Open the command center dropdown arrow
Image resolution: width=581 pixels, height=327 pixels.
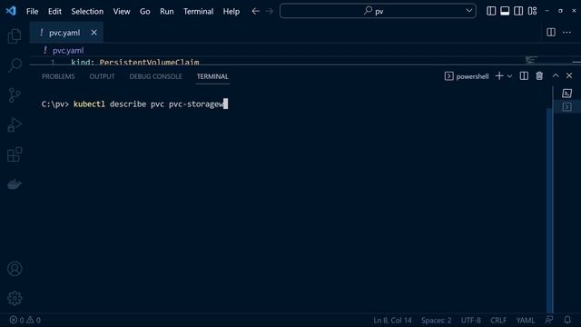pos(468,11)
